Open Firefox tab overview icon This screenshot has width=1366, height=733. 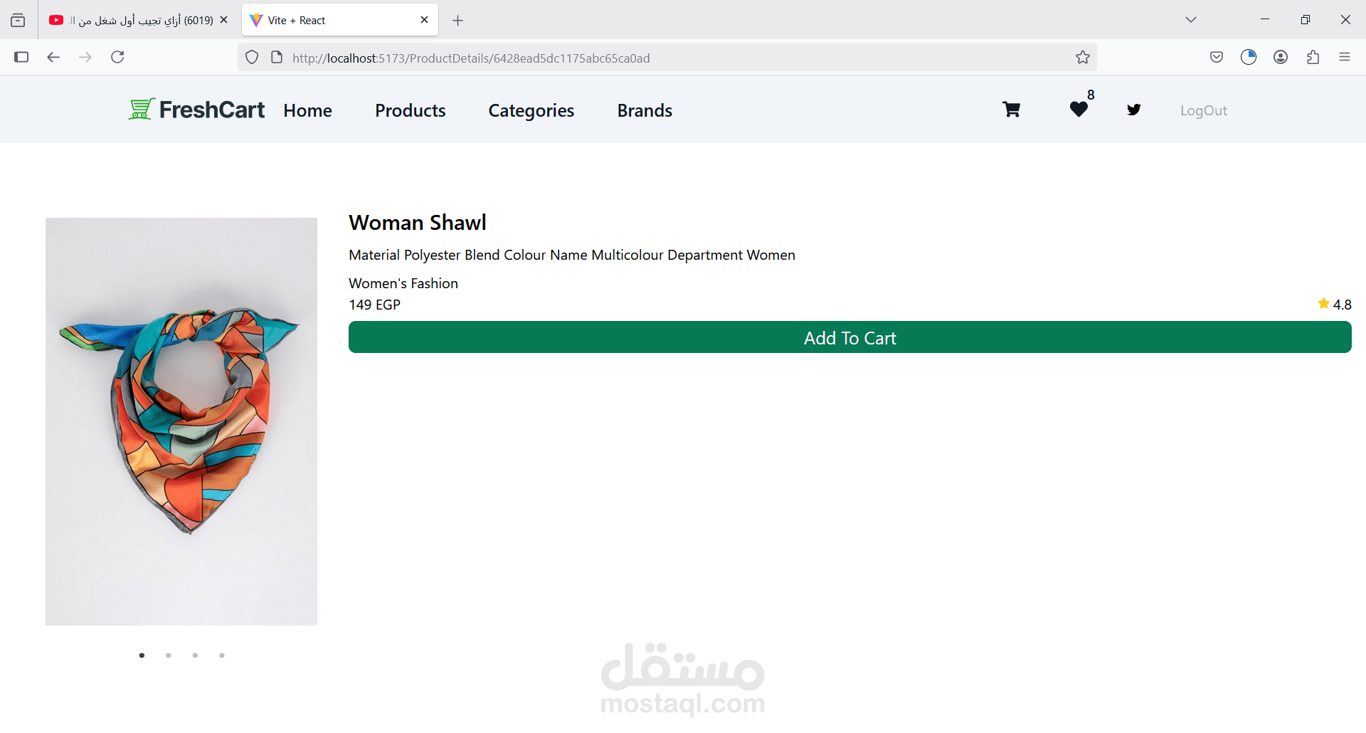pyautogui.click(x=18, y=20)
